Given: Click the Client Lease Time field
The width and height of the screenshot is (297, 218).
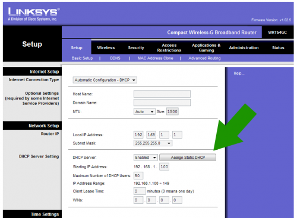Looking at the screenshot, I should [x=140, y=191].
